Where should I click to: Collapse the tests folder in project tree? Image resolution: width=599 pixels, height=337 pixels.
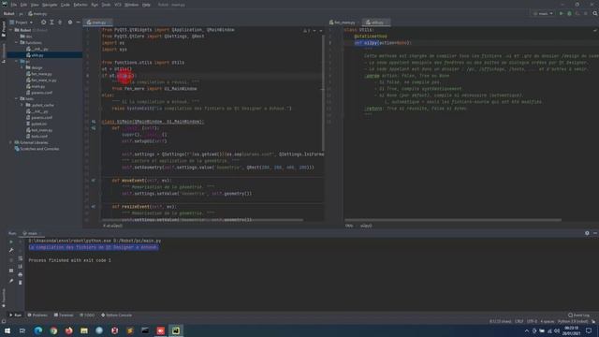point(17,98)
